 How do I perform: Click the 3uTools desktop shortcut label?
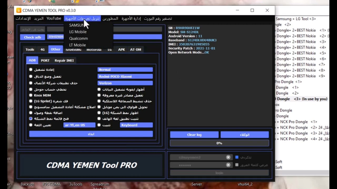coord(76,184)
